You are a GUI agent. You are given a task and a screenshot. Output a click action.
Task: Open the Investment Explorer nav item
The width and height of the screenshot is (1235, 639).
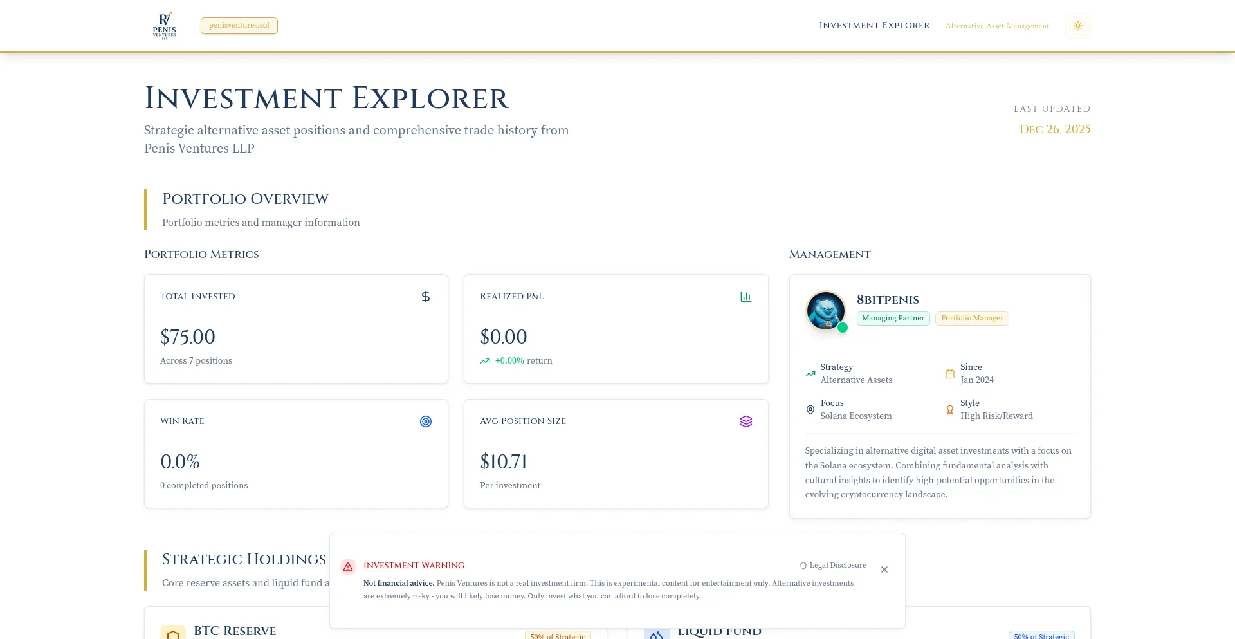click(874, 26)
